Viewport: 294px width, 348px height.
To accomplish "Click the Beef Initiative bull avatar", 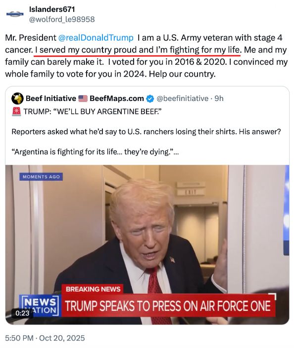I will [x=17, y=99].
